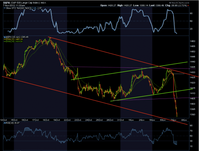Click the 90 level on RSI axis
The image size is (199, 151).
tap(191, 125)
